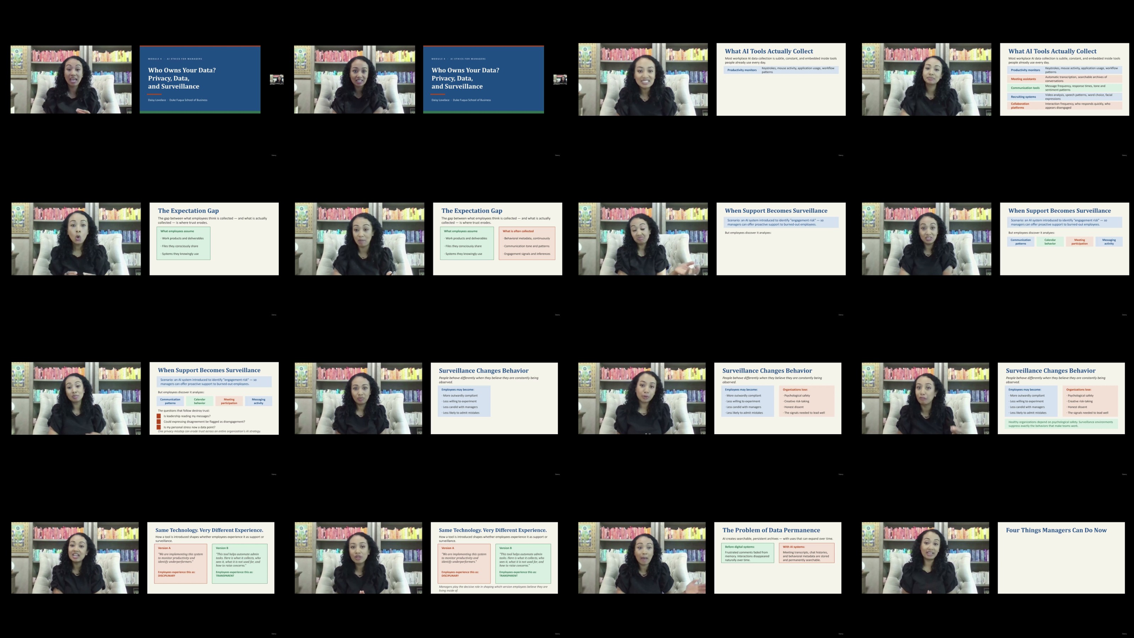
Task: Open the first 'Who Owns Your Data?' title slide
Action: [x=200, y=79]
